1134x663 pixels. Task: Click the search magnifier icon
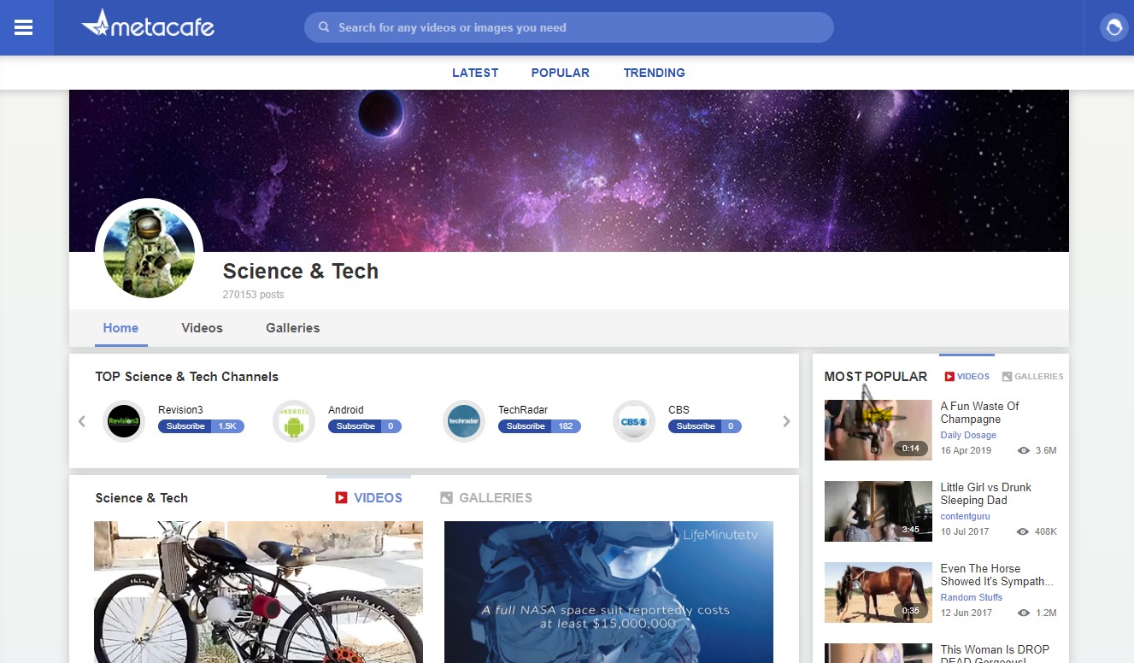pyautogui.click(x=324, y=27)
